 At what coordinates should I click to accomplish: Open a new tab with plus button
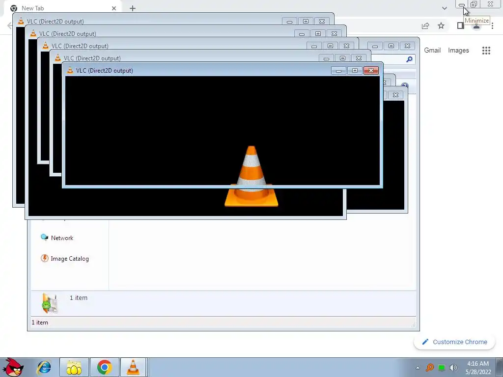(133, 8)
